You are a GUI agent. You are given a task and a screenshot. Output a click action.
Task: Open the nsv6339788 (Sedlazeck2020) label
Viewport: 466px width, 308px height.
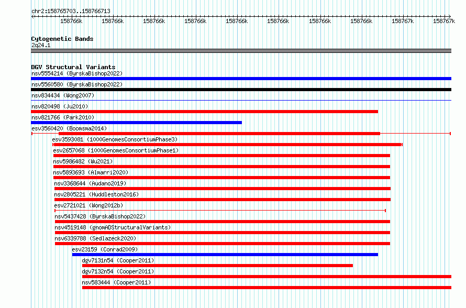tap(95, 238)
